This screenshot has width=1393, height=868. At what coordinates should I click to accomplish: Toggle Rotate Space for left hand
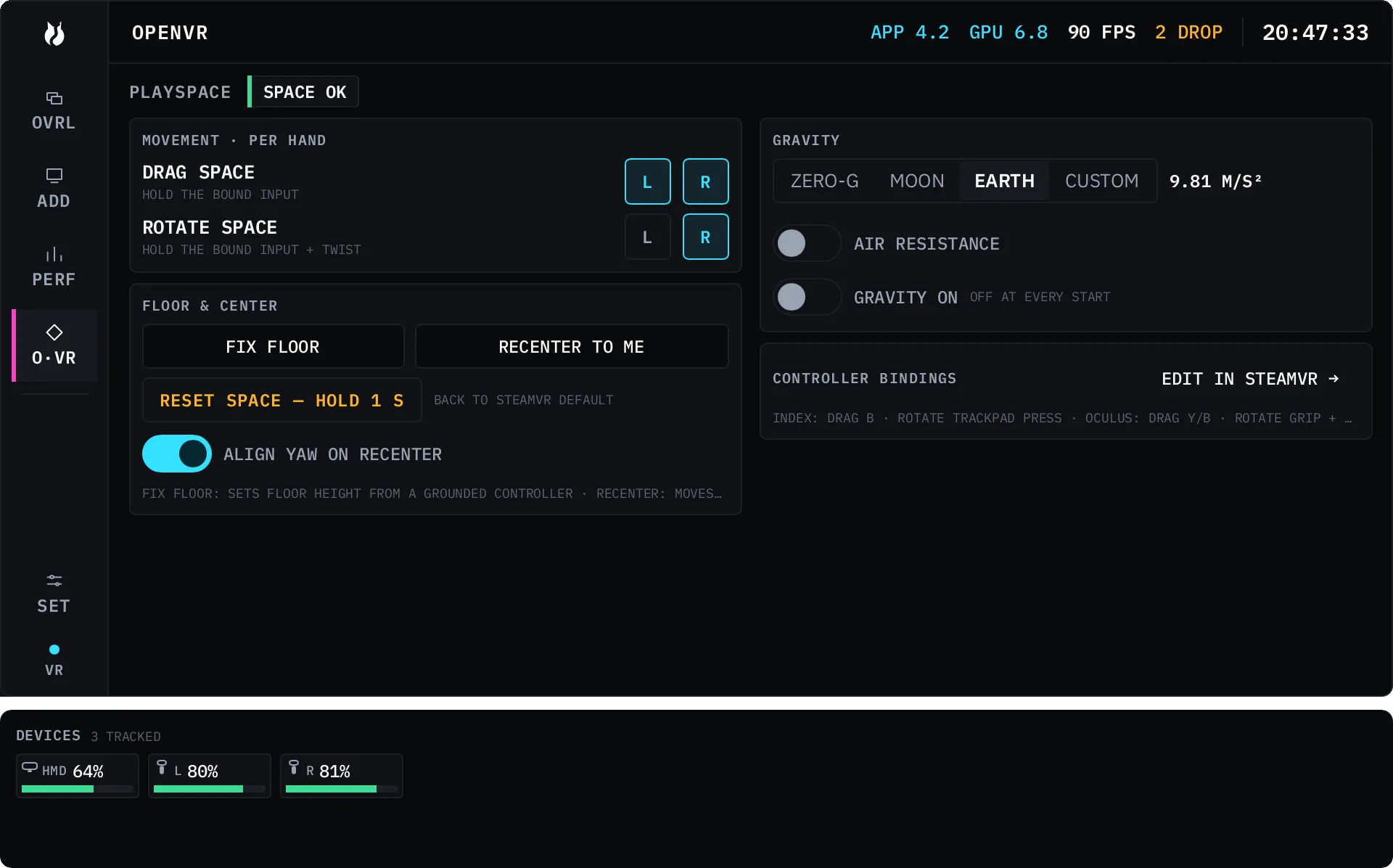tap(647, 237)
